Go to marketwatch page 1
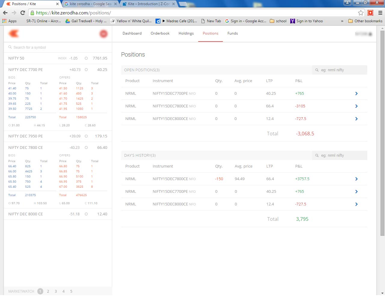Viewport: 385px width, 308px height. pos(40,291)
